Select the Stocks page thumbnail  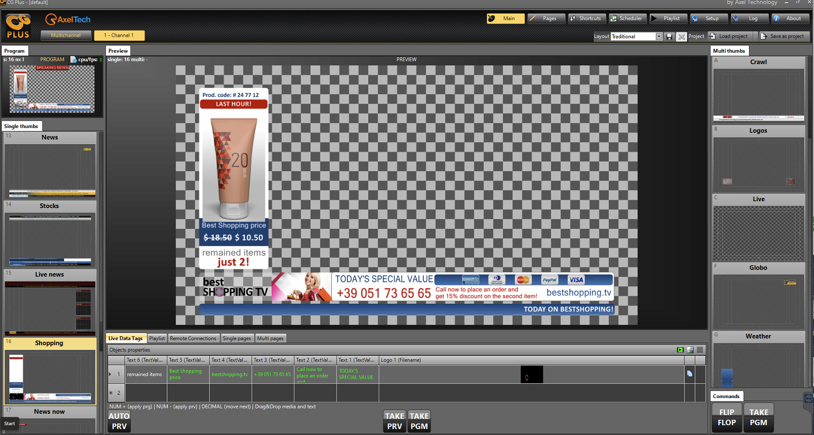point(50,240)
